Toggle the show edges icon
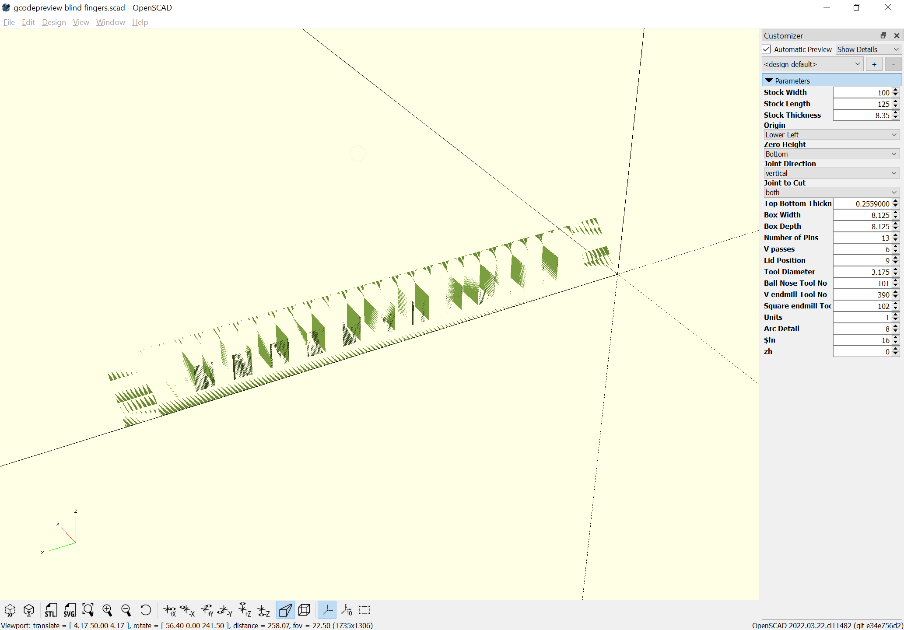Viewport: 904px width, 630px height. point(364,610)
